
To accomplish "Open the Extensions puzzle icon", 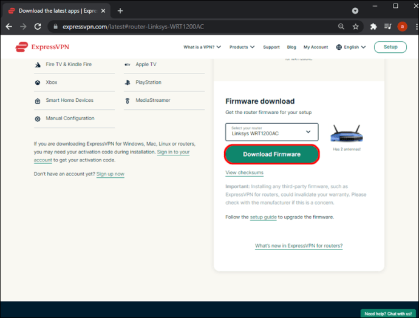I will click(373, 27).
